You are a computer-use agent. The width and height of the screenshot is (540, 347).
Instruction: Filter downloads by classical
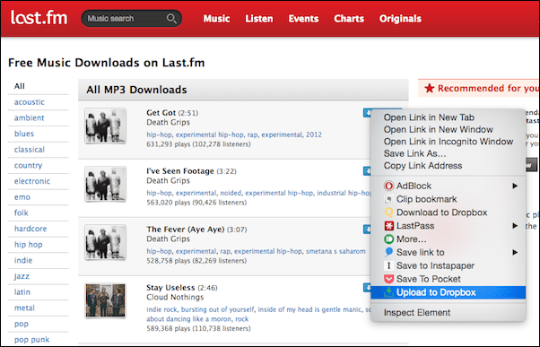pos(30,150)
